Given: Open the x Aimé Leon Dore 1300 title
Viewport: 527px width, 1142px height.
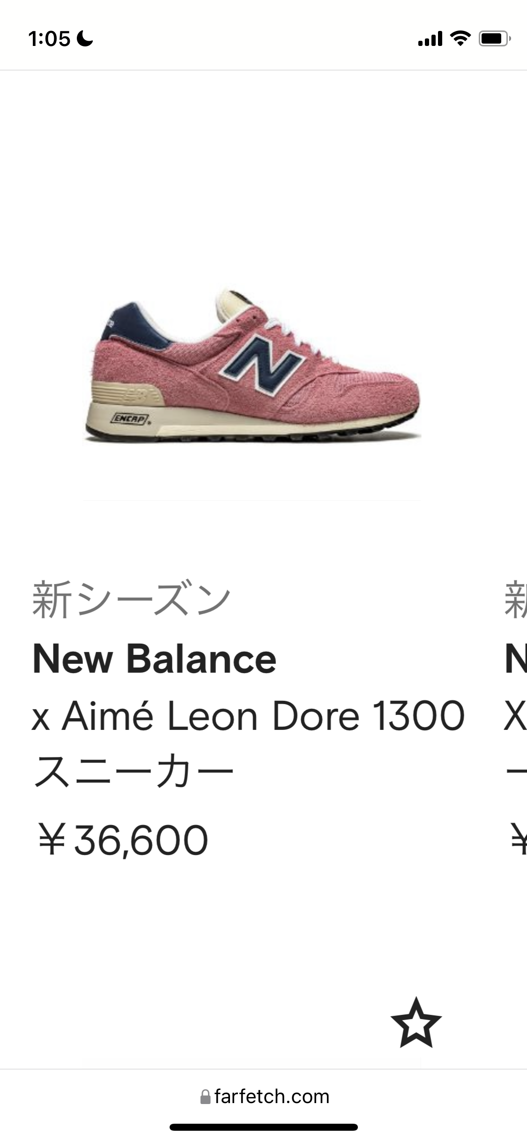Looking at the screenshot, I should point(248,716).
